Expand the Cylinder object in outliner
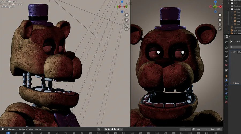The width and height of the screenshot is (241, 134). coord(229,27)
